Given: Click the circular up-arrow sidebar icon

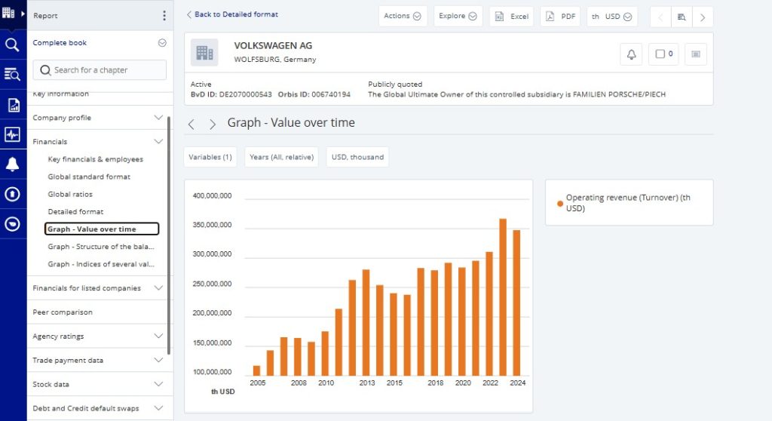Looking at the screenshot, I should coord(12,194).
